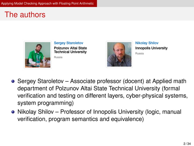Click the Sergey Staroletov bio paragraph
This screenshot has height=146, width=194.
tap(102, 92)
